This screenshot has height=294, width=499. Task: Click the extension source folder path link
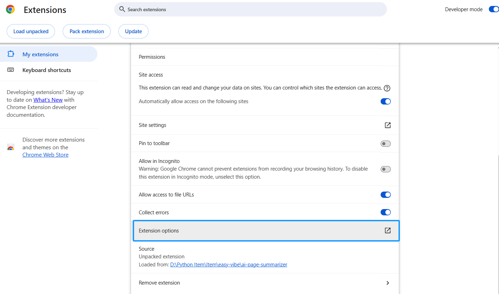click(x=229, y=265)
